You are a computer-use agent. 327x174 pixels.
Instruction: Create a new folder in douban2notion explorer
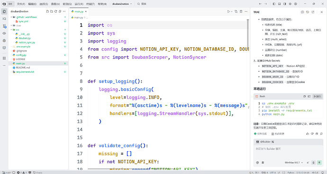click(52, 11)
